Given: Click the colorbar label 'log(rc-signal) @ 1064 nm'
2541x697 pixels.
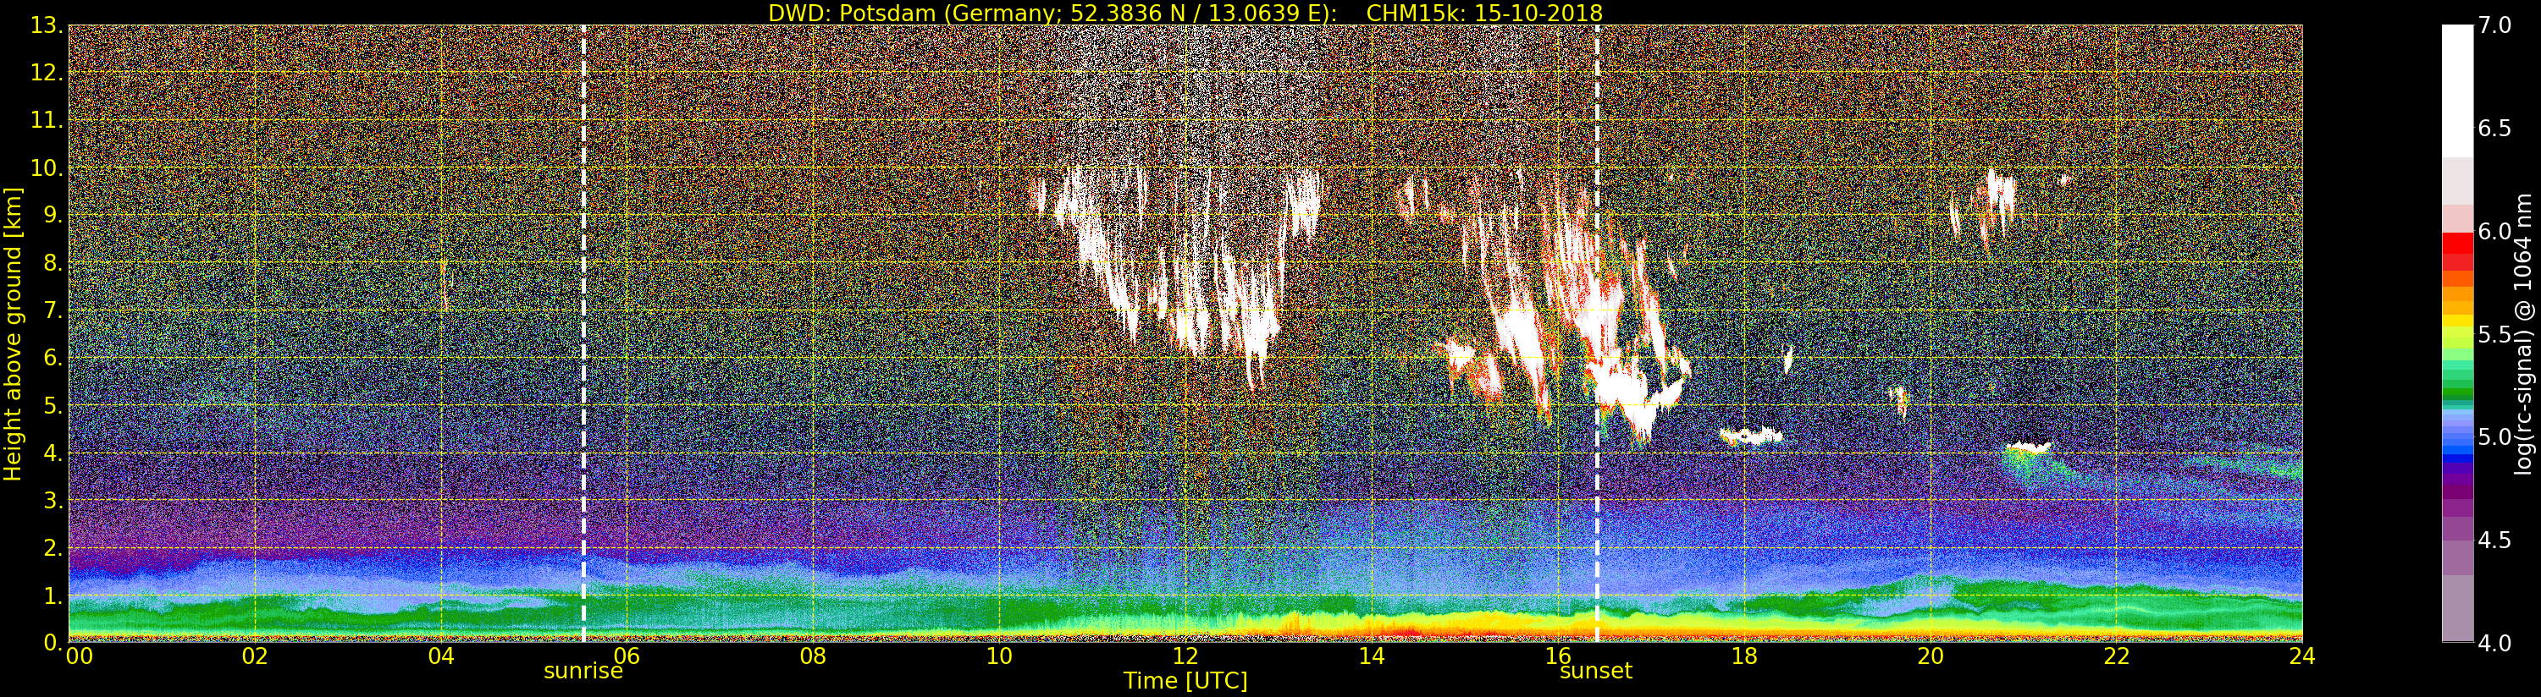Looking at the screenshot, I should coord(2524,333).
